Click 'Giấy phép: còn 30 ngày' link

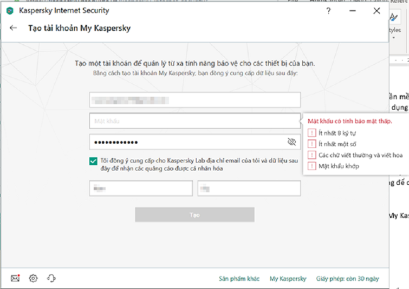pyautogui.click(x=347, y=279)
